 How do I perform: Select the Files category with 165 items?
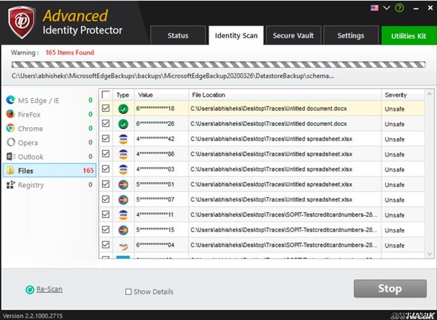click(49, 170)
